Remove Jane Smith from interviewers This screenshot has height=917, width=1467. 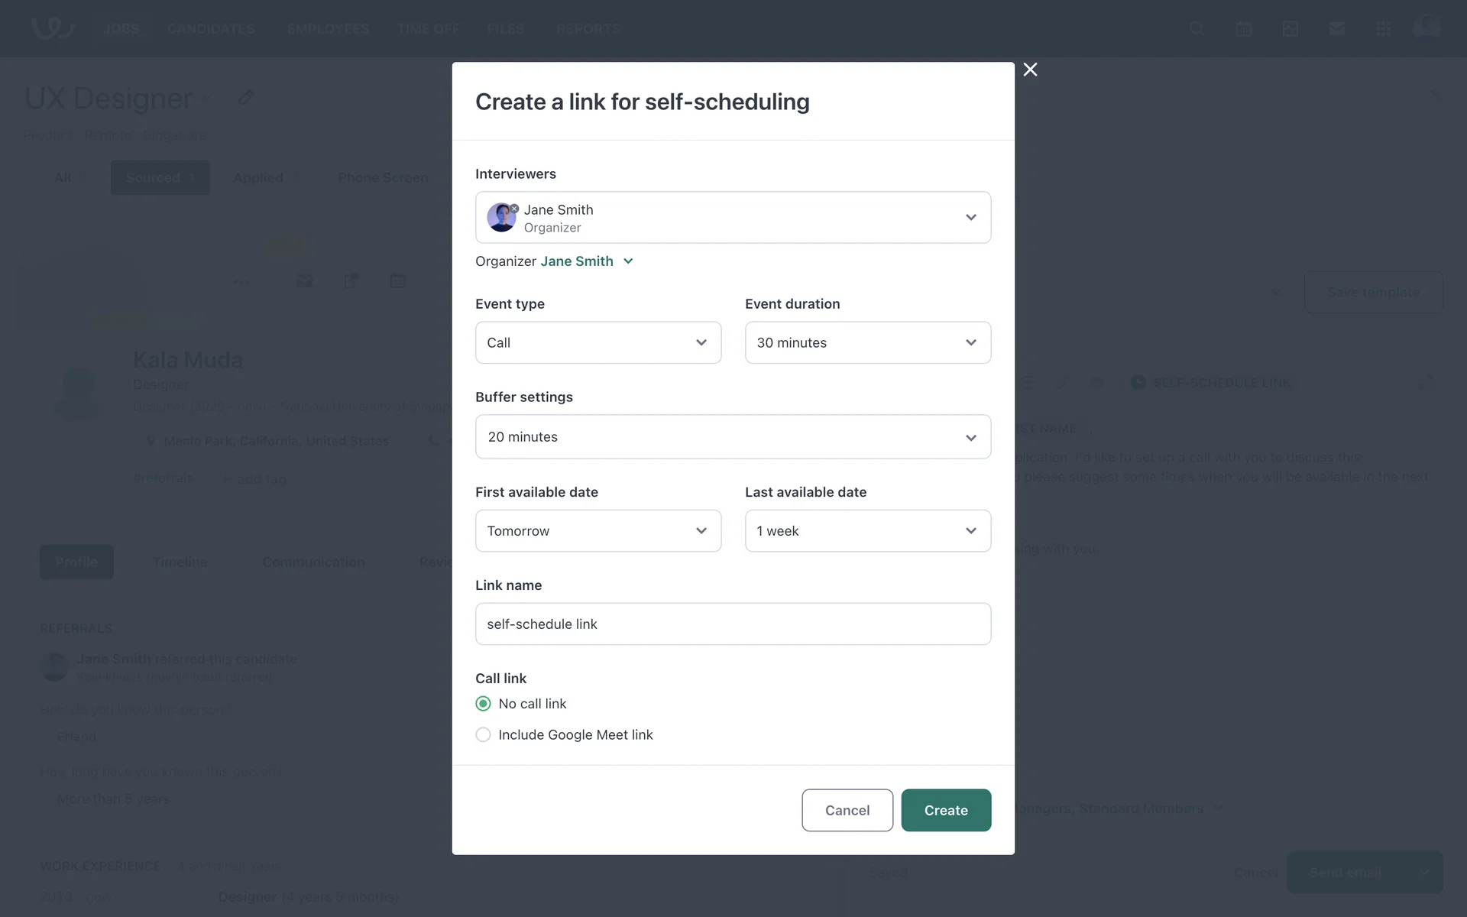pos(514,208)
